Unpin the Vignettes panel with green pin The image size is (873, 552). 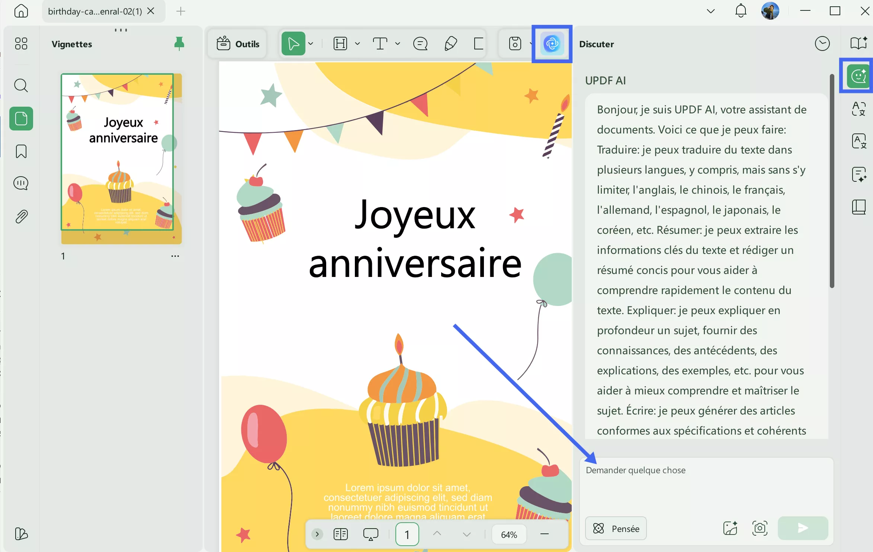point(179,43)
